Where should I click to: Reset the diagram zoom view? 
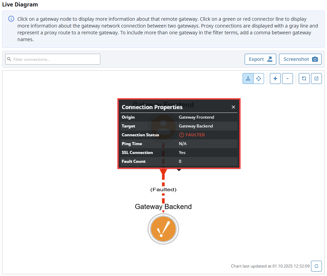[304, 79]
